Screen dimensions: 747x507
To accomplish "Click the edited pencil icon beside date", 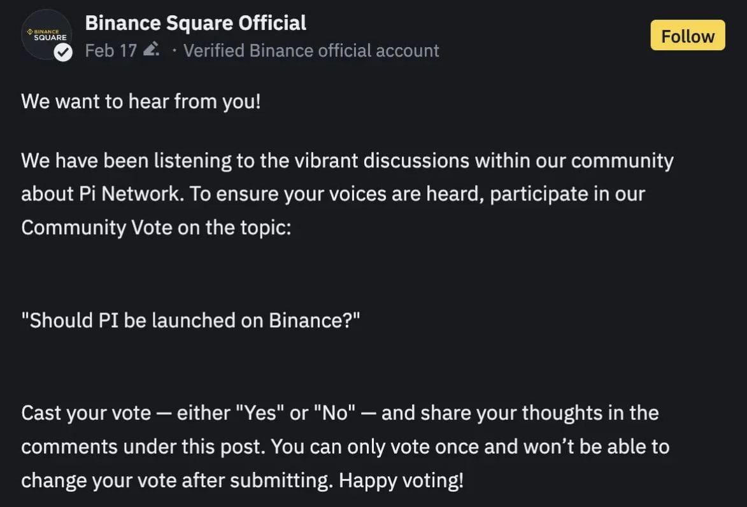I will (x=151, y=50).
